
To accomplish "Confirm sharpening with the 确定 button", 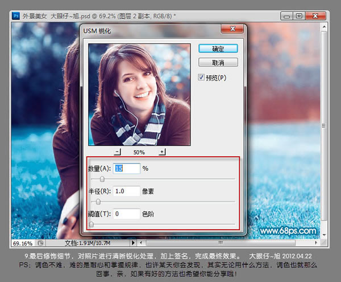I will click(218, 48).
